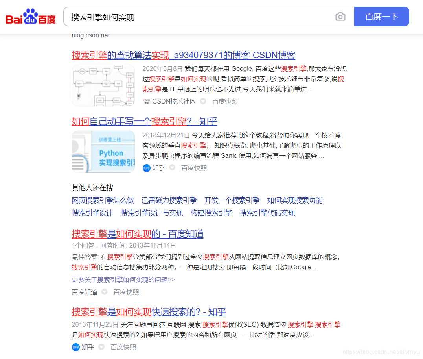The image size is (423, 359).
Task: Click 百度知道 source name
Action: (85, 292)
